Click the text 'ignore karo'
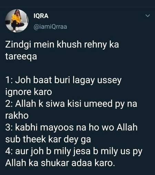The height and width of the screenshot is (175, 155). pos(29,92)
